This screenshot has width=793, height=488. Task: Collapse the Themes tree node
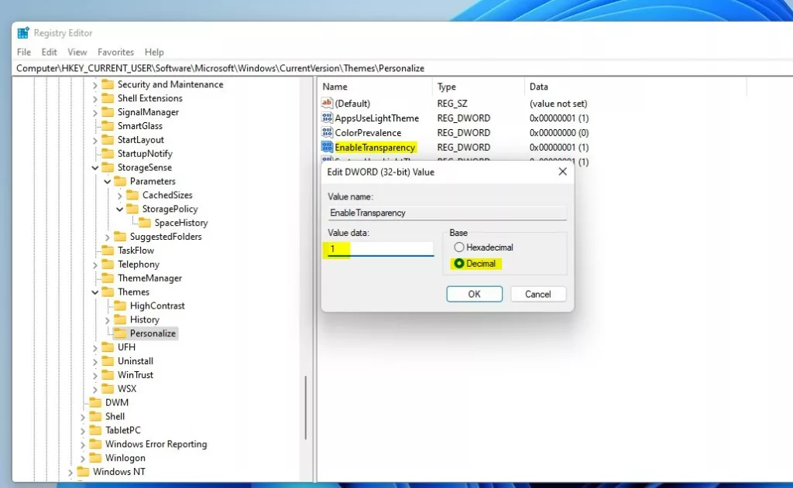click(95, 292)
